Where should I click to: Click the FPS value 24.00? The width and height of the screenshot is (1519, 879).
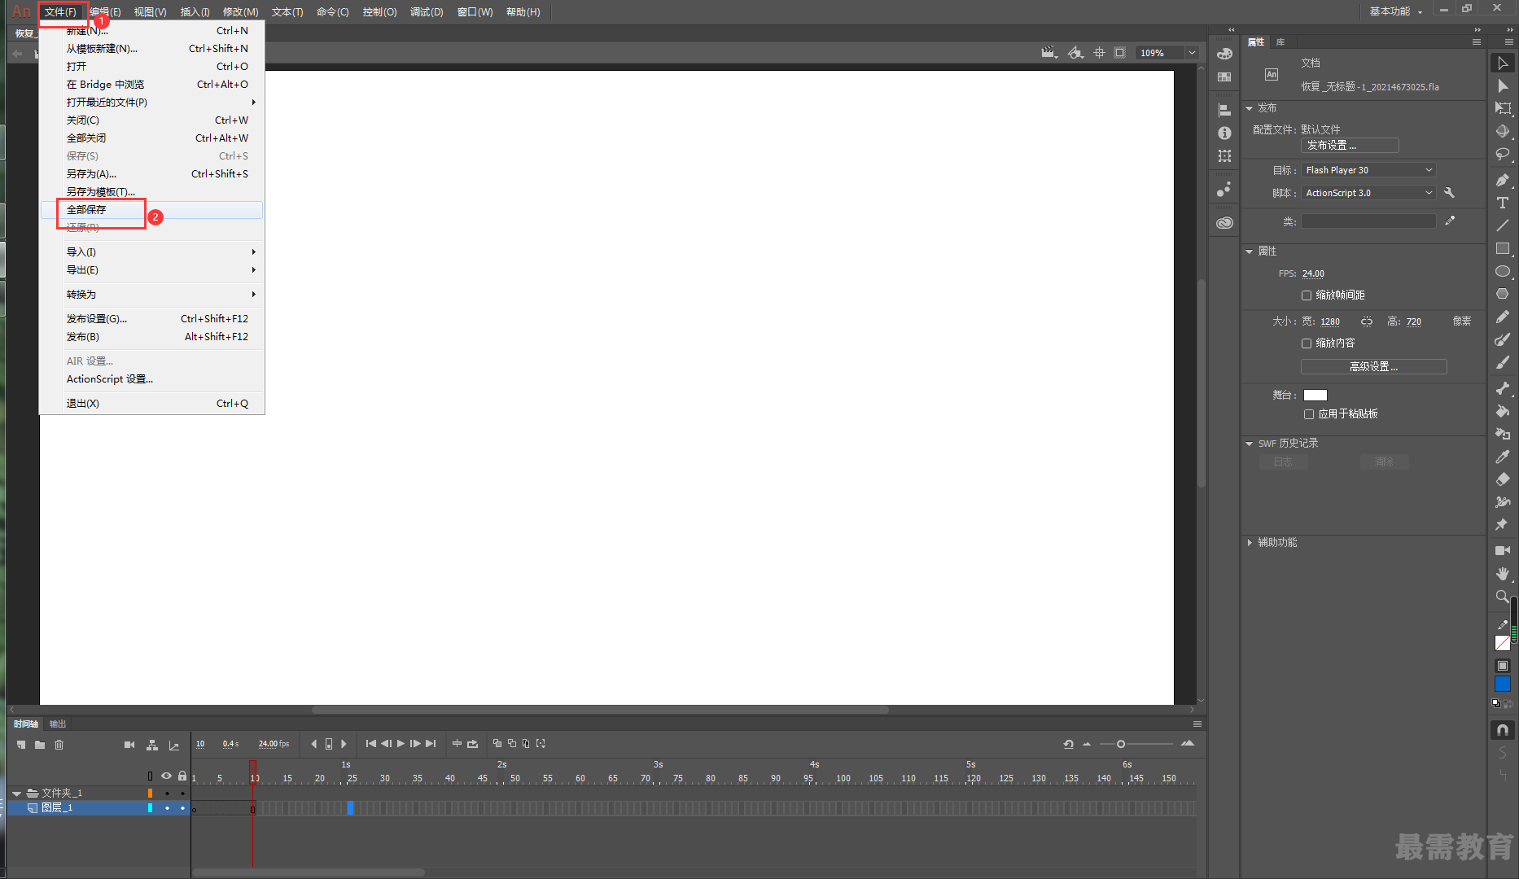tap(1313, 274)
